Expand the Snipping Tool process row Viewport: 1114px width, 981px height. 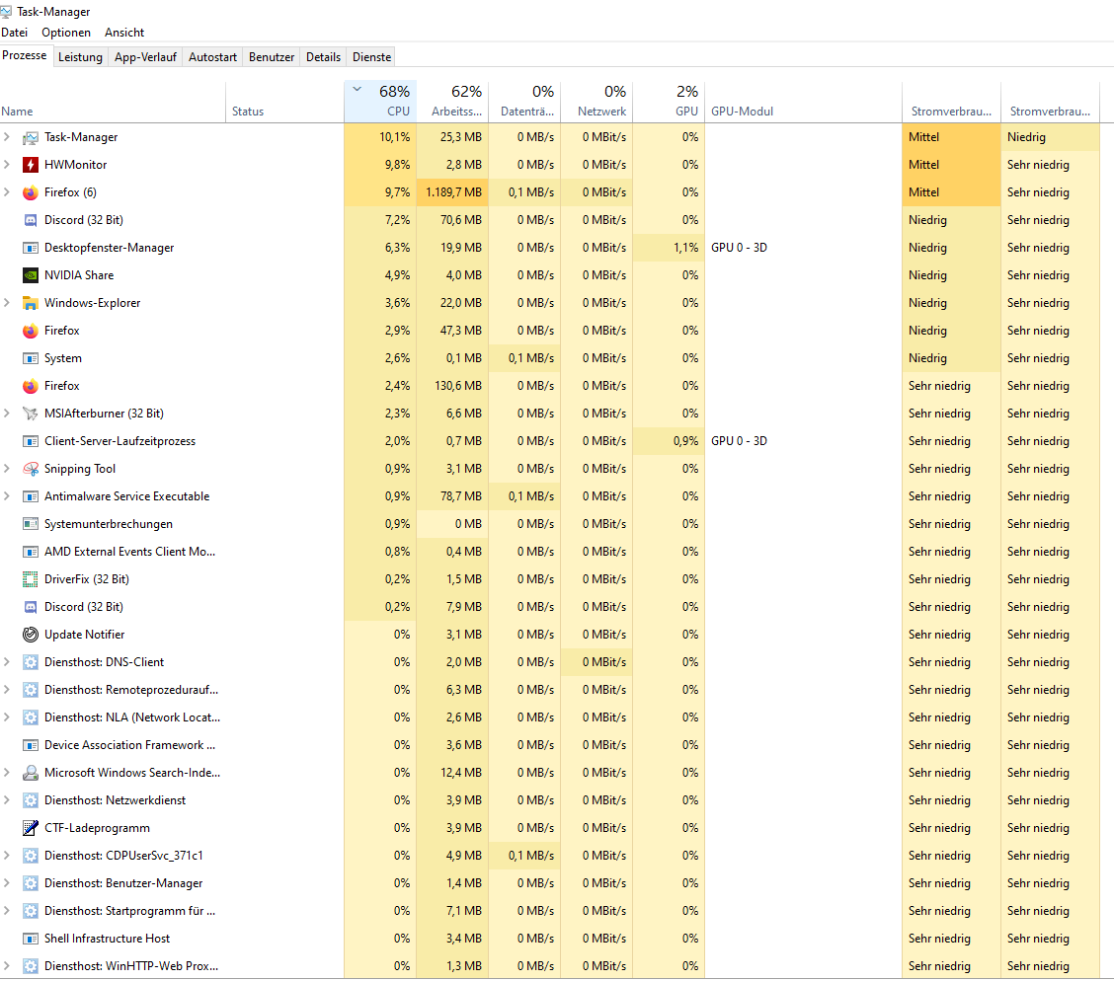tap(7, 469)
